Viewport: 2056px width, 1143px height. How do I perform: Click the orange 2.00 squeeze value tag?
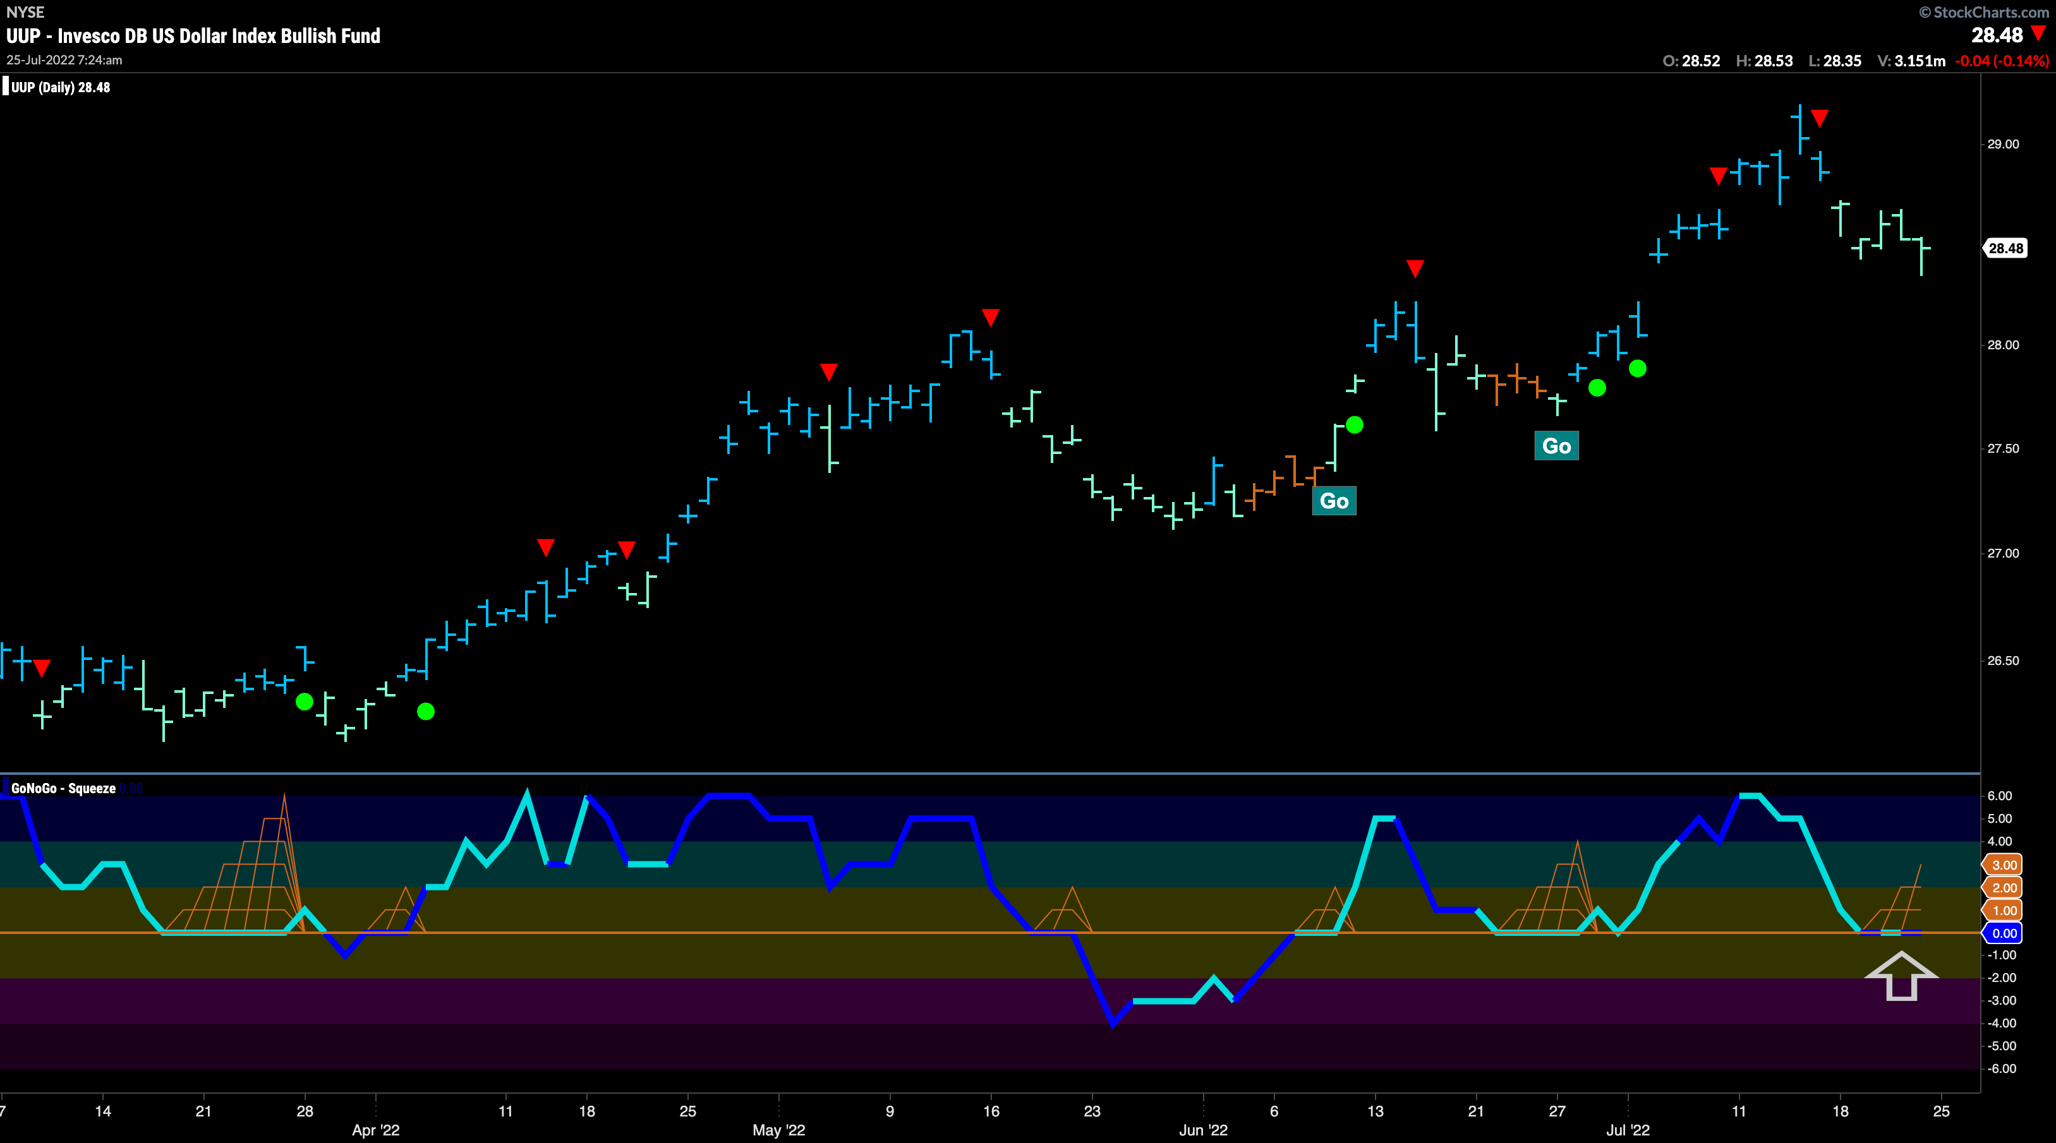pos(2004,888)
